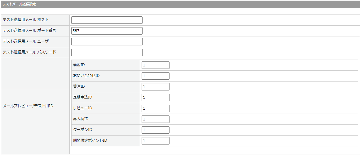
Task: Click the テストメール送信設定 section header
Action: click(x=19, y=4)
